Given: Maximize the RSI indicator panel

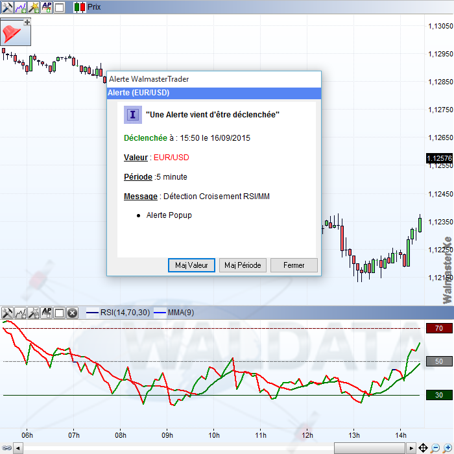Looking at the screenshot, I should click(59, 313).
